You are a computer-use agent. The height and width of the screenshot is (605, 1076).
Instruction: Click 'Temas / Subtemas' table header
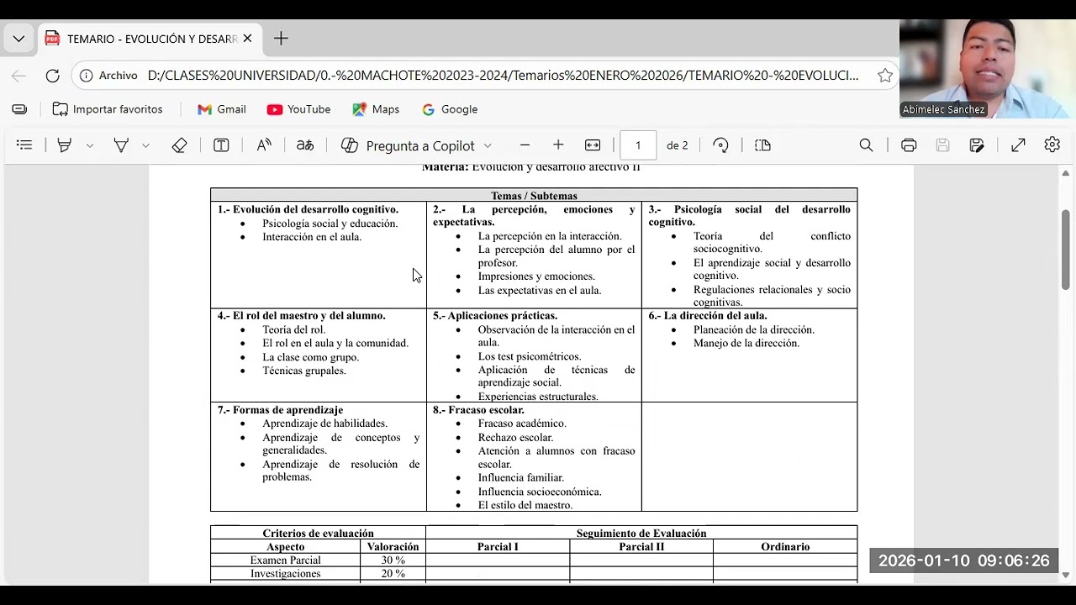tap(534, 196)
